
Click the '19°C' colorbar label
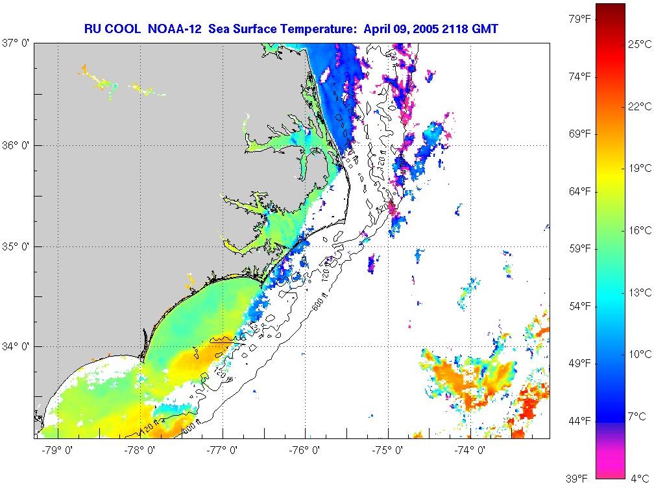[x=640, y=169]
